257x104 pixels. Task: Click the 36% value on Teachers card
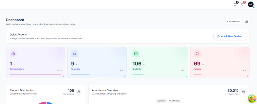pos(121,70)
